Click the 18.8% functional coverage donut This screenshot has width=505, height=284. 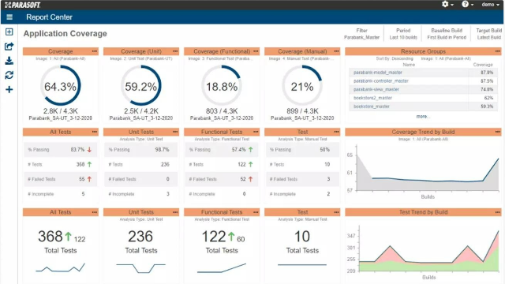point(222,86)
